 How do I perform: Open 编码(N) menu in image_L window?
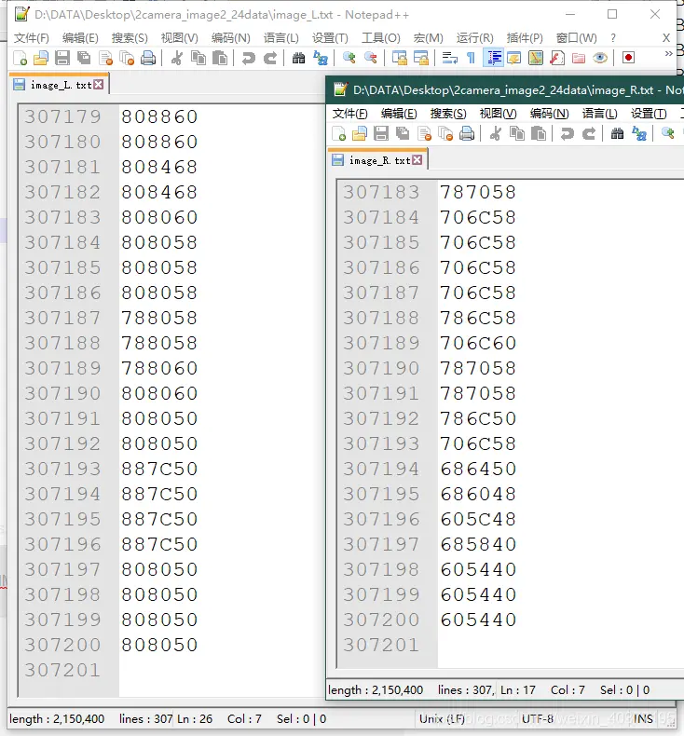pyautogui.click(x=230, y=37)
